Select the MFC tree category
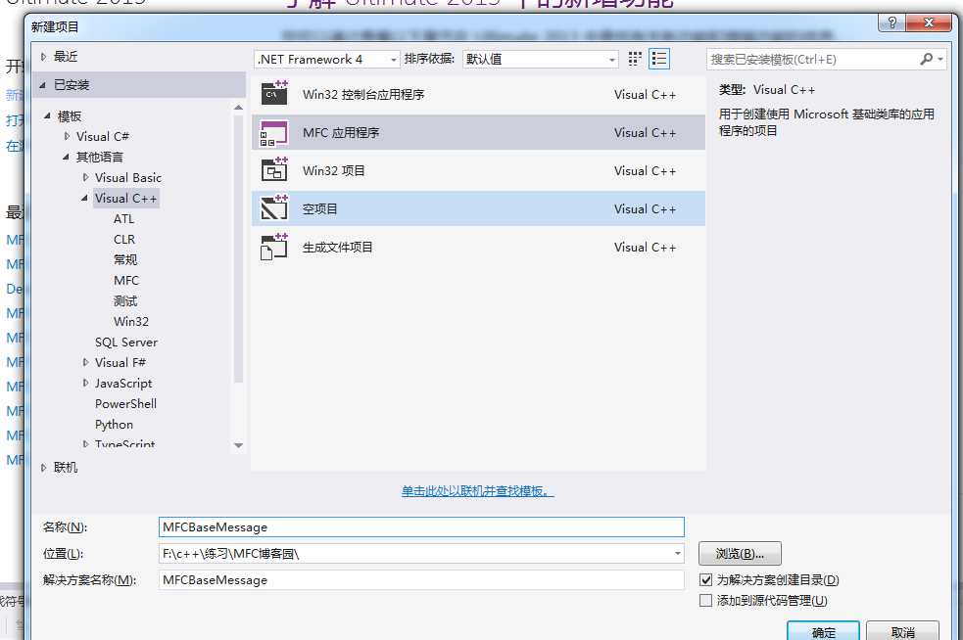963x640 pixels. (126, 281)
